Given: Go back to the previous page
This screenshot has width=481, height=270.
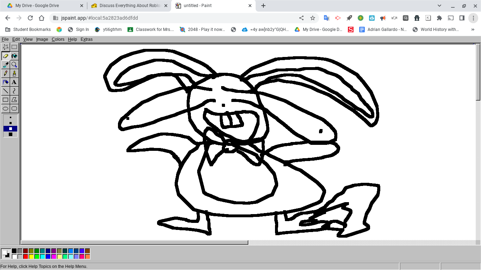Looking at the screenshot, I should pyautogui.click(x=8, y=18).
